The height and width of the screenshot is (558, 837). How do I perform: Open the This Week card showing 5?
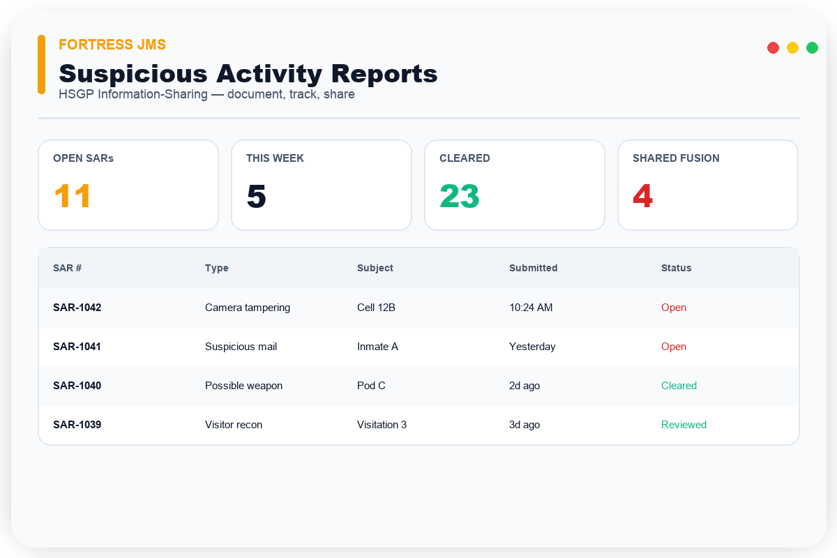tap(322, 185)
